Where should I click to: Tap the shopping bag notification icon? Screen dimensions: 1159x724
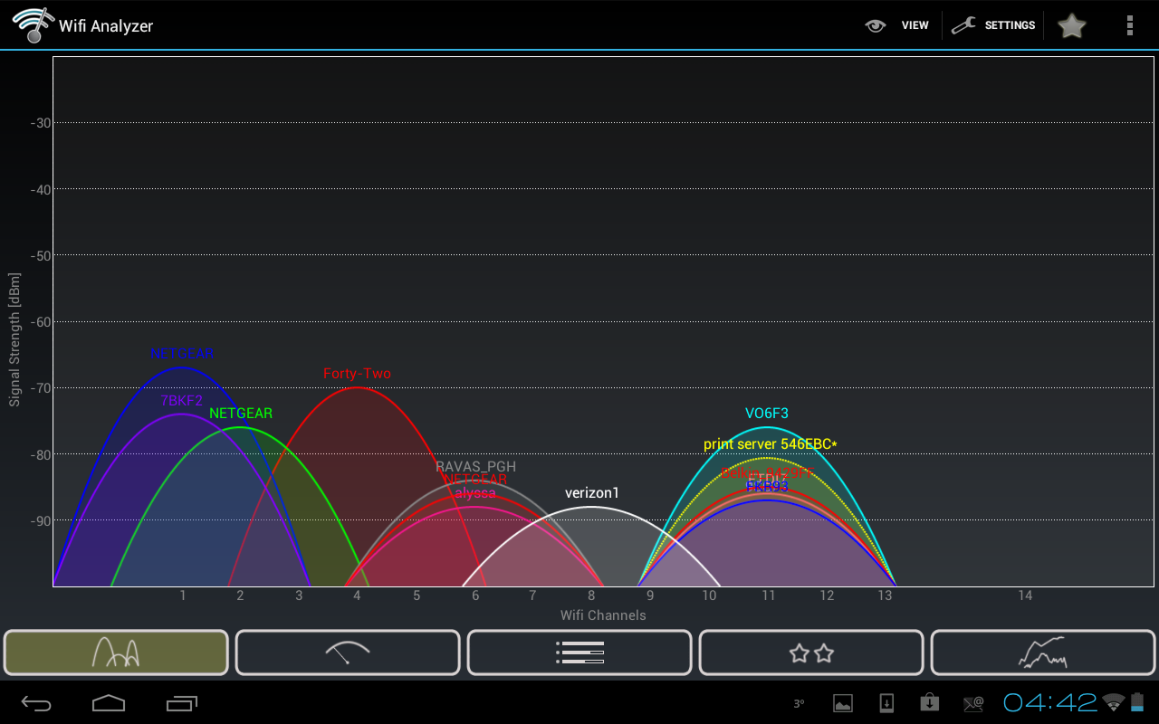[x=930, y=703]
